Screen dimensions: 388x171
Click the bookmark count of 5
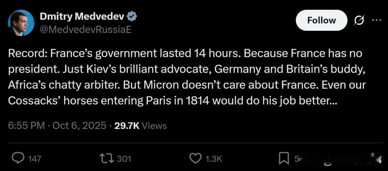(x=296, y=159)
